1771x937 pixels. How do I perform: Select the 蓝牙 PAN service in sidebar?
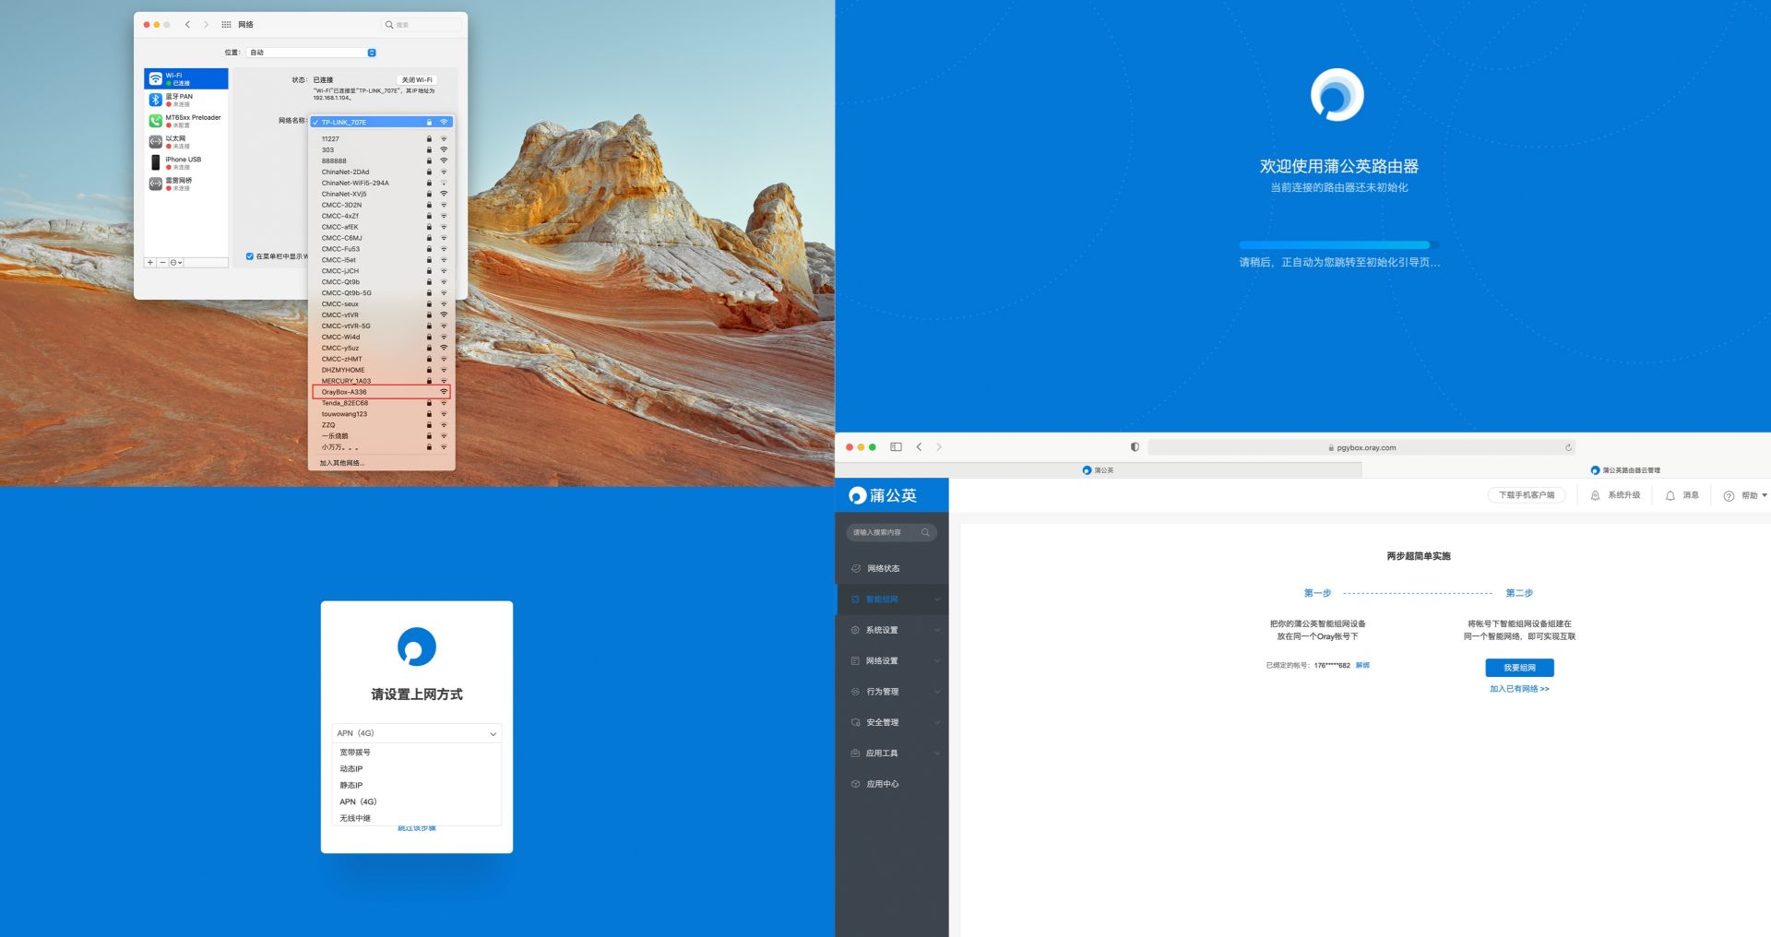185,100
